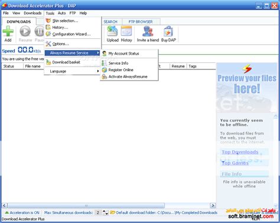Click the Resume column header
The width and height of the screenshot is (280, 223).
click(178, 66)
